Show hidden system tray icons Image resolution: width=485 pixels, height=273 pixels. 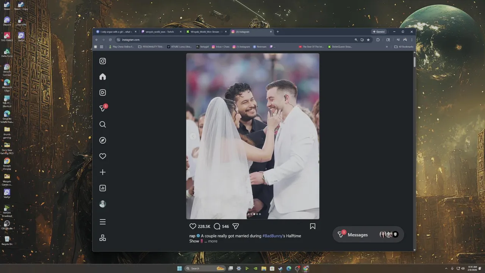(x=446, y=268)
